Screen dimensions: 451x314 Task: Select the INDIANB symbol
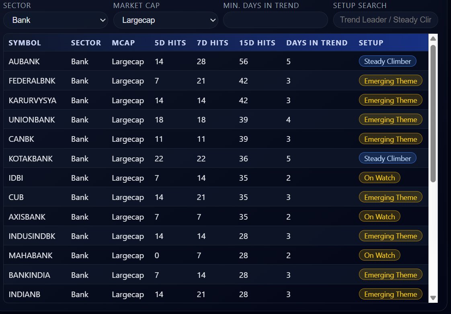coord(25,294)
